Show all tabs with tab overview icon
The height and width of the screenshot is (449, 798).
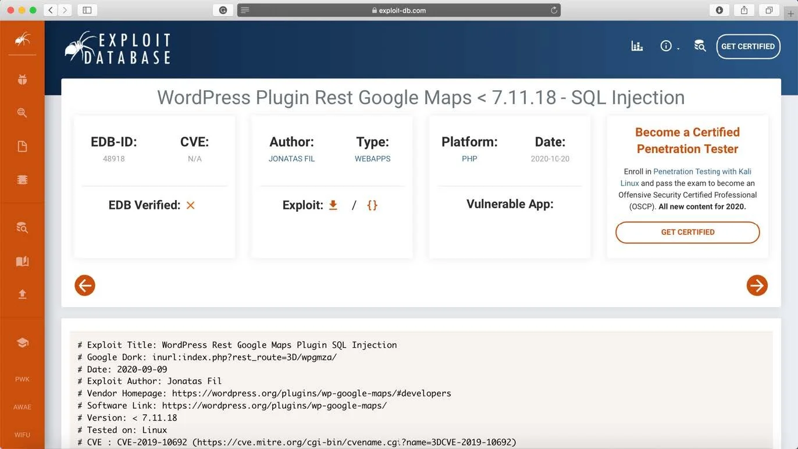tap(769, 10)
